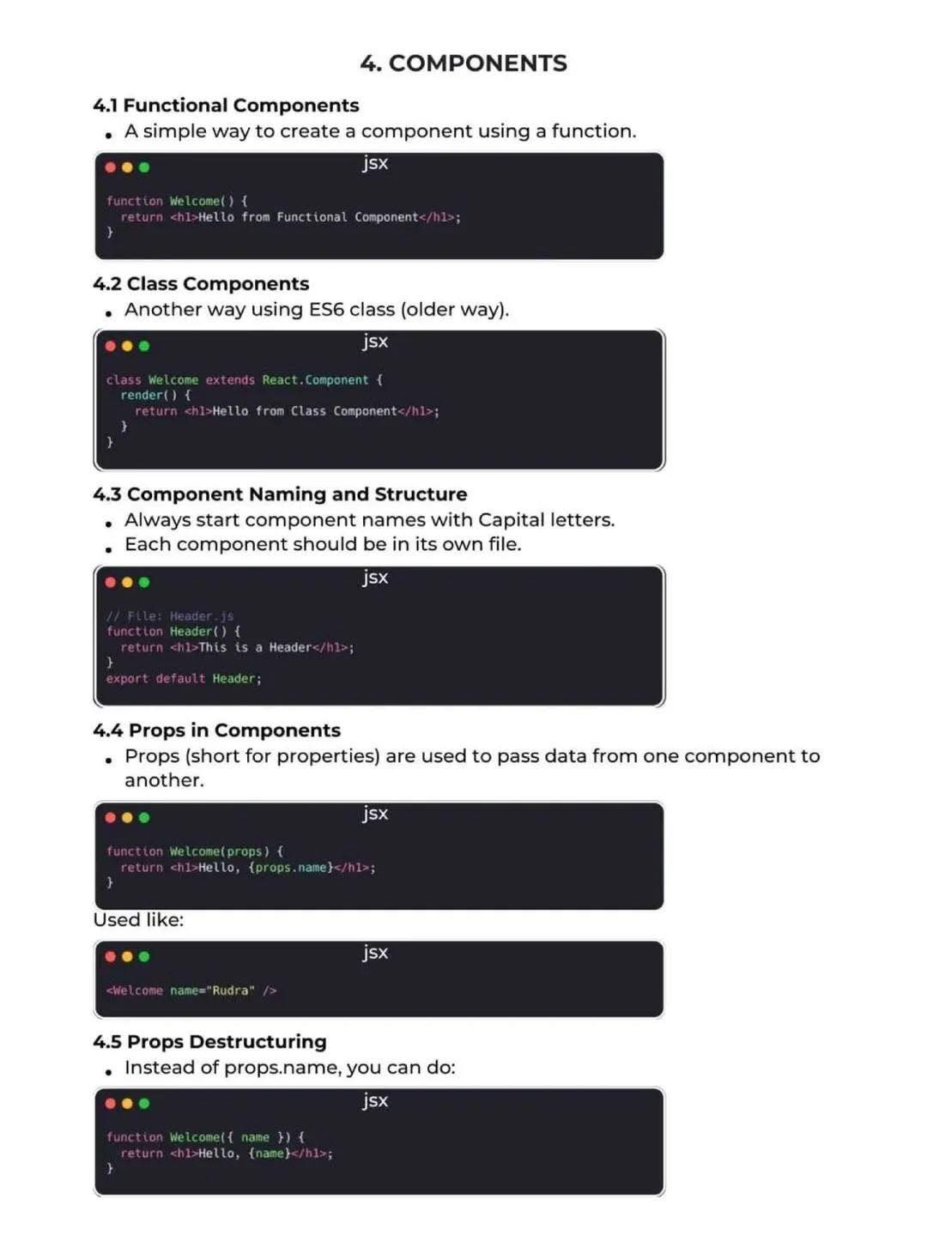Viewport: 927px width, 1236px height.
Task: Click the 4.2 Class Components heading
Action: 201,284
